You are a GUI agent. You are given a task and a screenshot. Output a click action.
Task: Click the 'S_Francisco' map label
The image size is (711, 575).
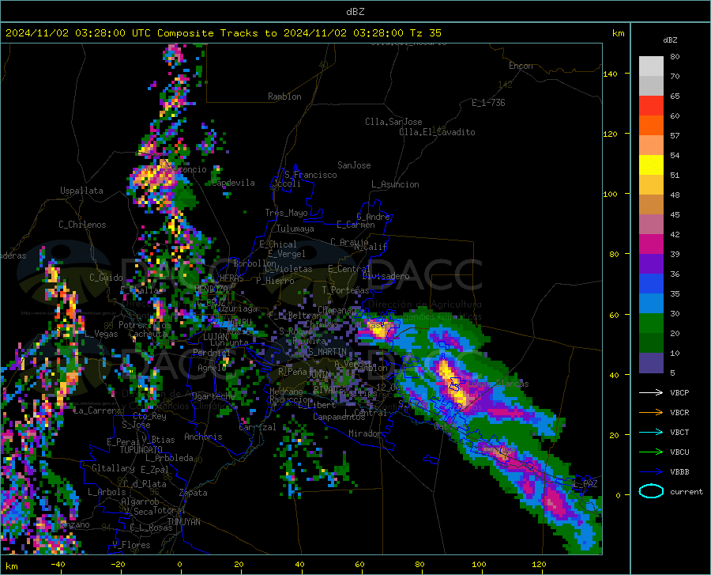point(310,175)
